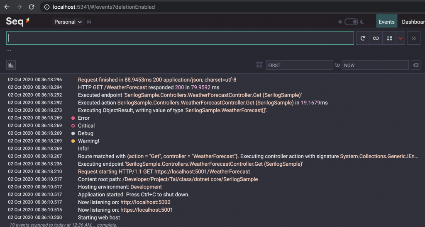Open the 'Starting web host' event

point(99,217)
